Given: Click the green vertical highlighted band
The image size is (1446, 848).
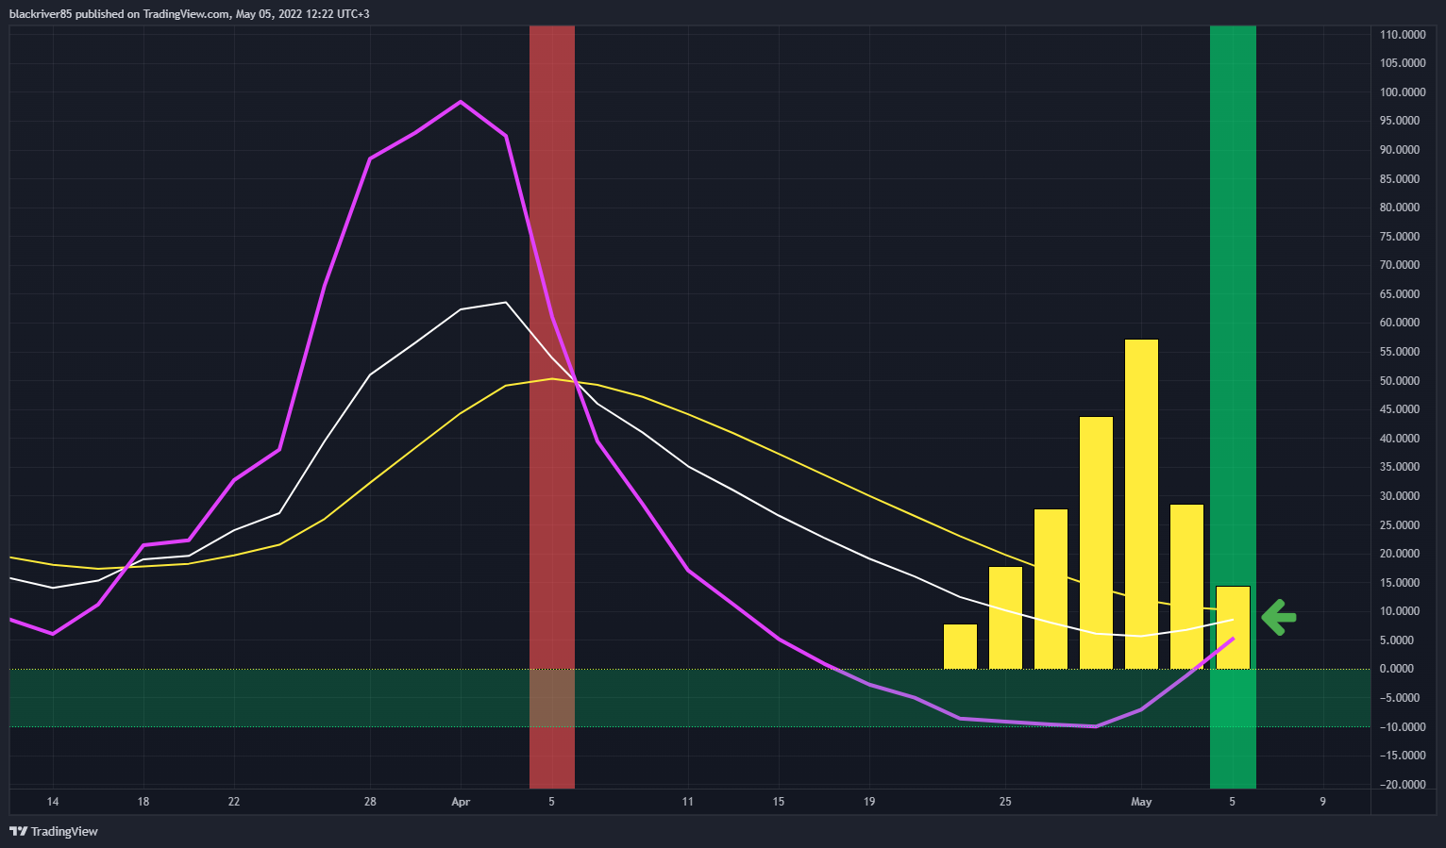Looking at the screenshot, I should tap(1233, 407).
